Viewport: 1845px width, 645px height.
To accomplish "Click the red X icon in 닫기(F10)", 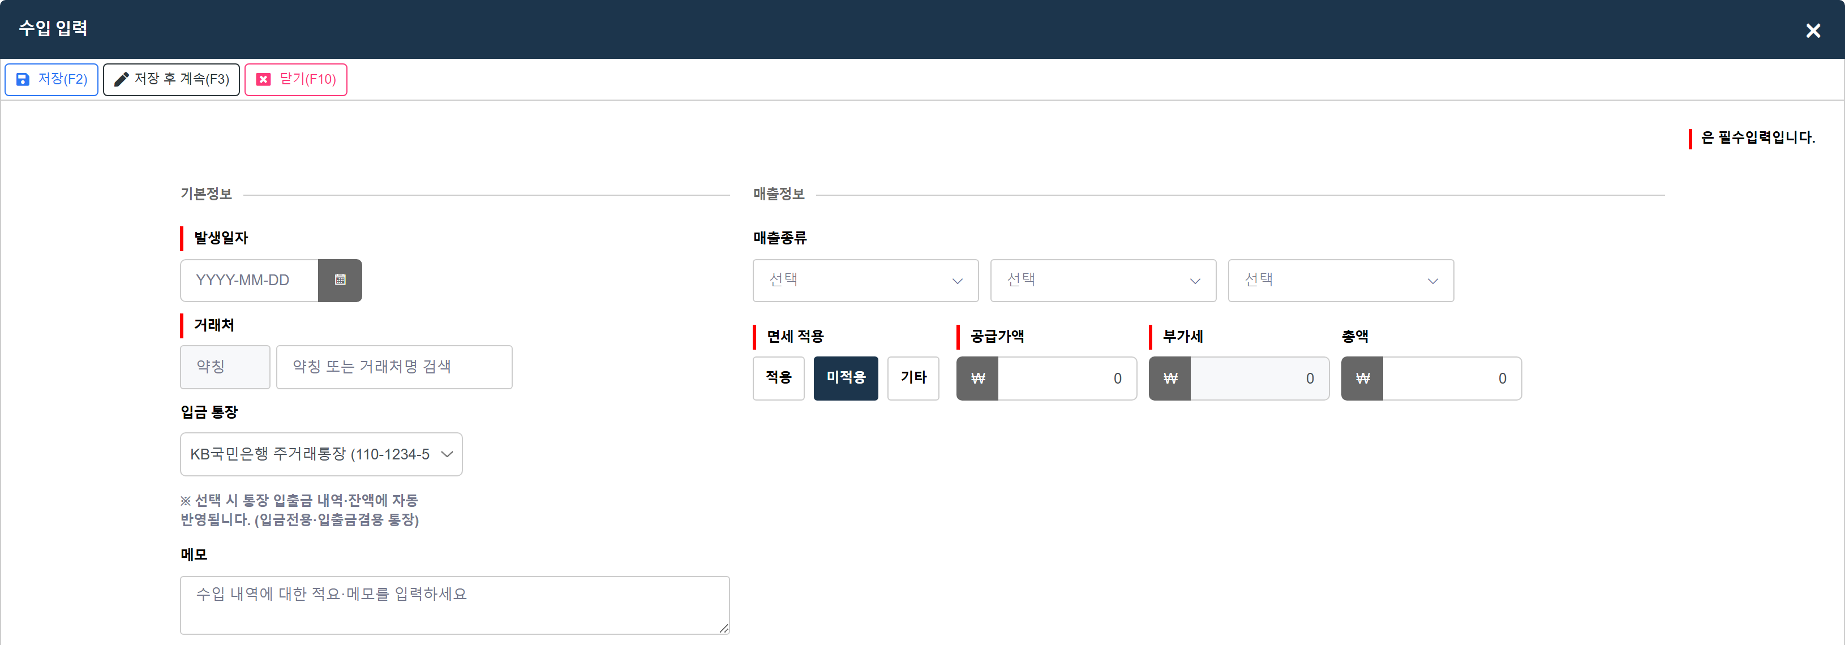I will click(x=264, y=79).
